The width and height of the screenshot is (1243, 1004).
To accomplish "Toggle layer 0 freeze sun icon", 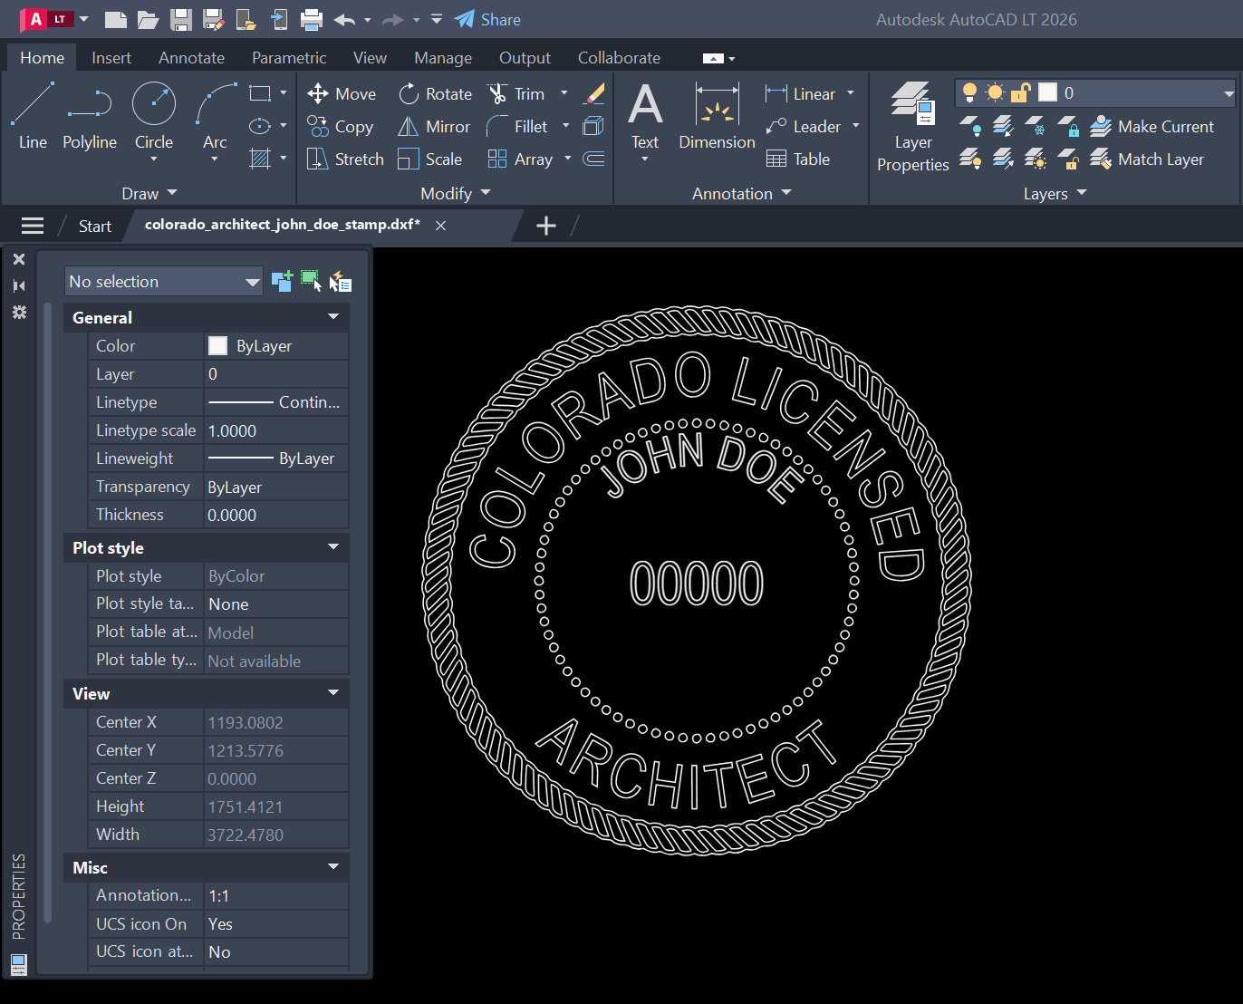I will pyautogui.click(x=995, y=92).
